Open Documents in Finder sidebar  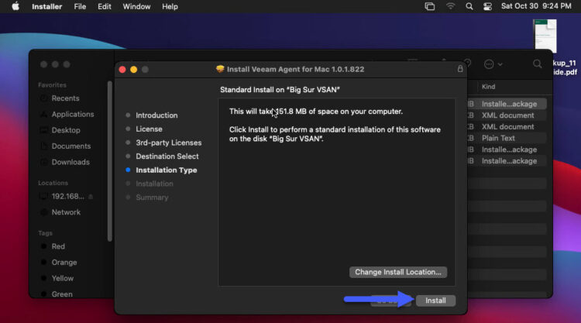pos(70,146)
